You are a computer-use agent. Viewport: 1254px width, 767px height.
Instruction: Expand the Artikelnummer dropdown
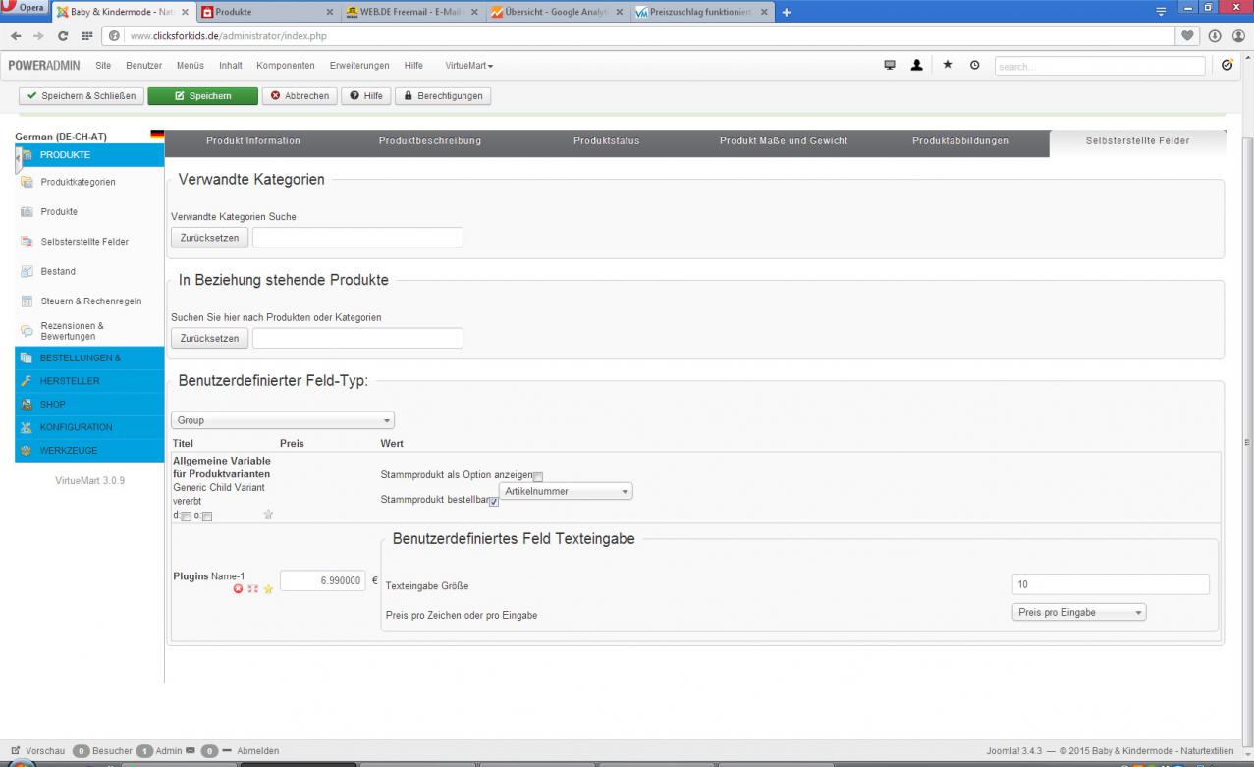click(567, 491)
